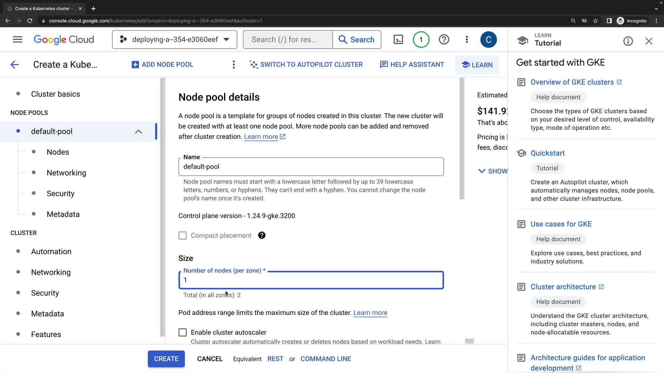Enable the Compact placement checkbox
The image size is (664, 373).
click(x=183, y=235)
